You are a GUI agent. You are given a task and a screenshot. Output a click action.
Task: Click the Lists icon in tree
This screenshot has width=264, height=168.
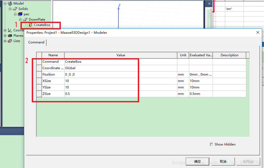pos(10,41)
